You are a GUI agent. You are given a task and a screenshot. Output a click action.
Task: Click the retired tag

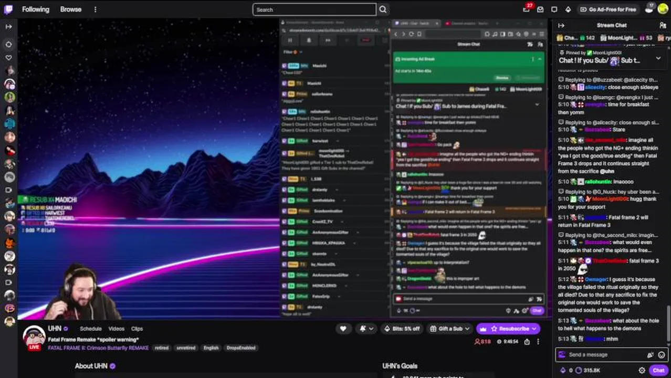162,348
